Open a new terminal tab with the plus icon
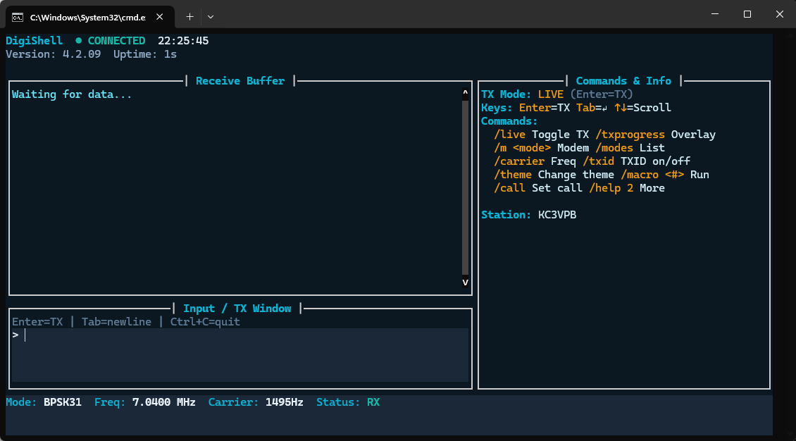796x441 pixels. click(x=189, y=16)
